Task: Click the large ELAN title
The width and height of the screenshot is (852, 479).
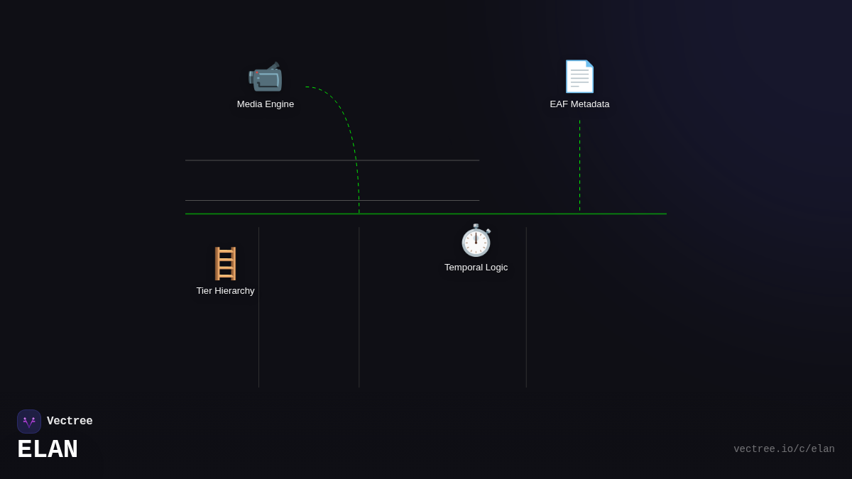Action: tap(48, 450)
